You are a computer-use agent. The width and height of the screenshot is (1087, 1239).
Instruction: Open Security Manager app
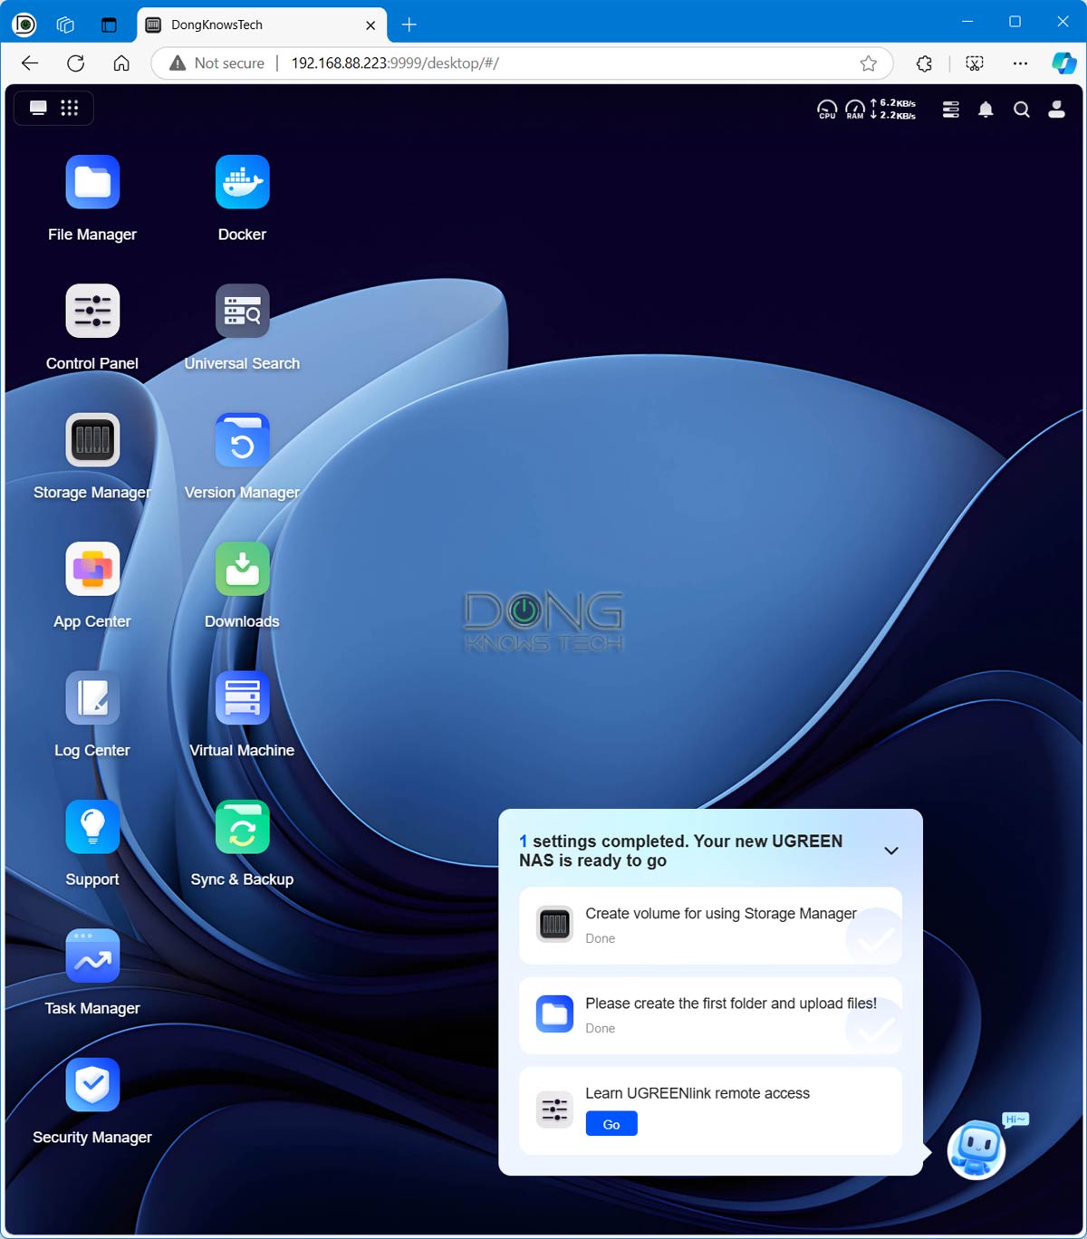point(92,1085)
